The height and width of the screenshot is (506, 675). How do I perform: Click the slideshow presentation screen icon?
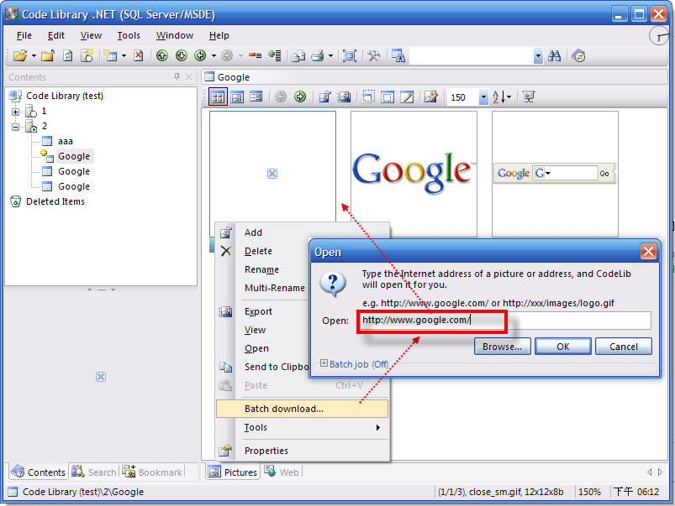coord(529,97)
